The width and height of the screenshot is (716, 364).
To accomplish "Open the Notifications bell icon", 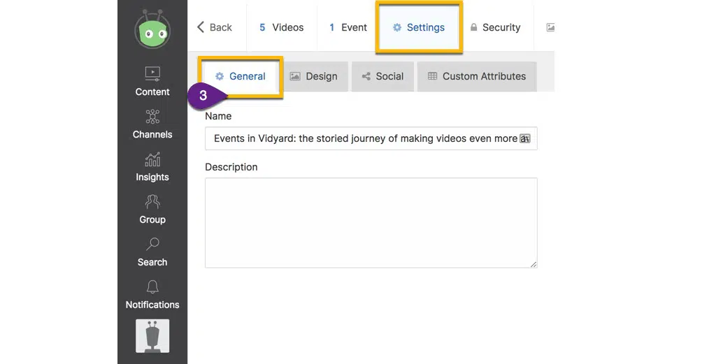I will pyautogui.click(x=152, y=287).
